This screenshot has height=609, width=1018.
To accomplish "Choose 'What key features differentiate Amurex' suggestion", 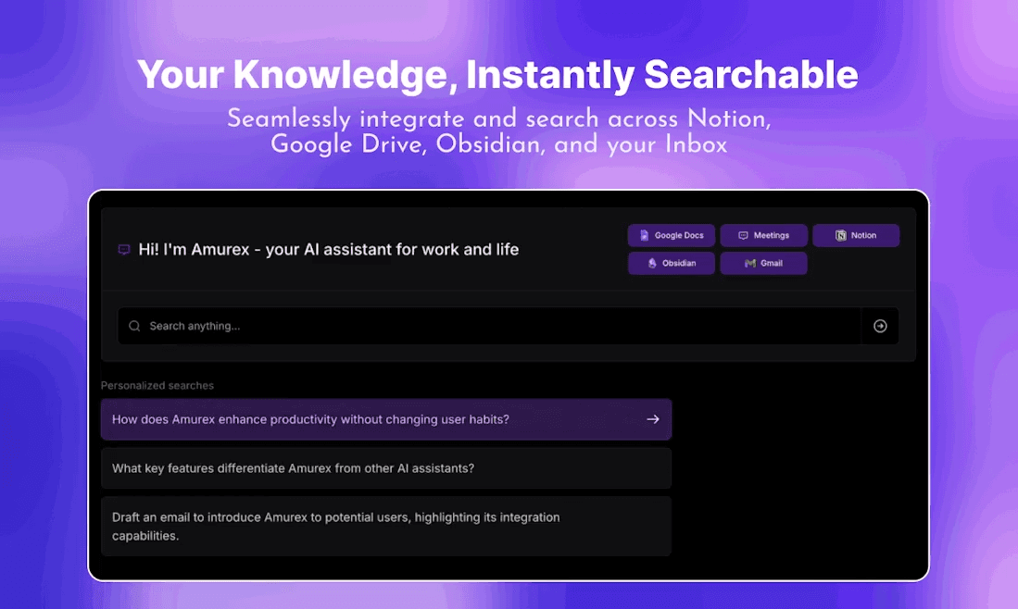I will pyautogui.click(x=293, y=468).
